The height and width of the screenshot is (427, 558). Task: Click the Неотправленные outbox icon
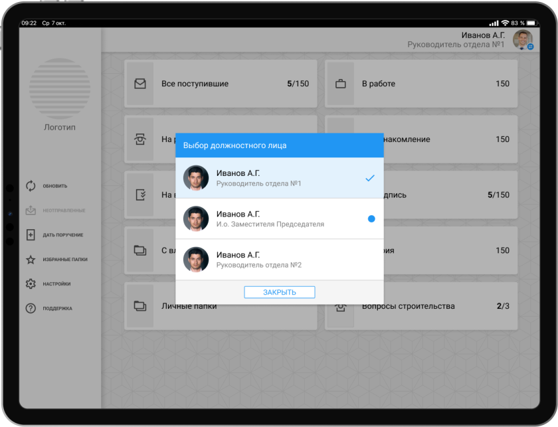tap(31, 211)
